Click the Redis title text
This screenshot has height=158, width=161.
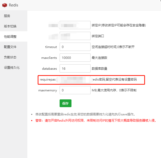(13, 5)
